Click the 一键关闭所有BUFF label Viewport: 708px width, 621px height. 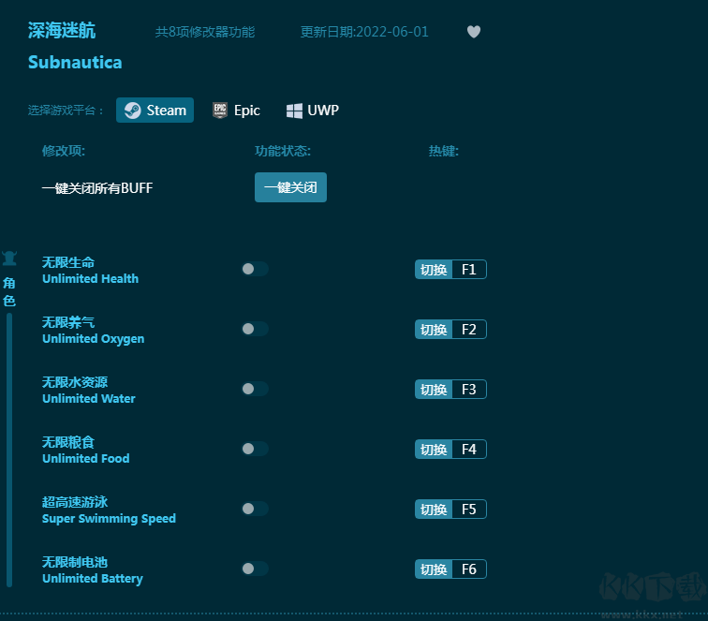[x=97, y=188]
